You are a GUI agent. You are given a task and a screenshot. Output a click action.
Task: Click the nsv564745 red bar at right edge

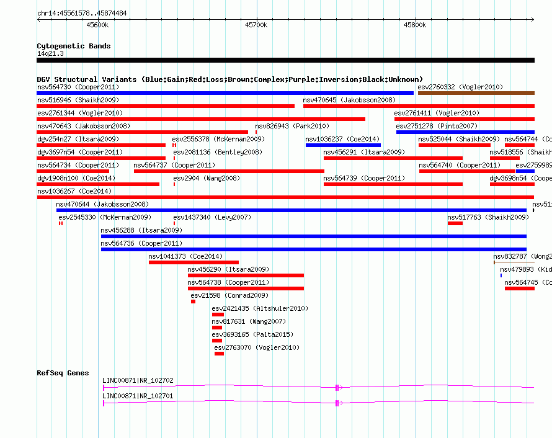(x=520, y=288)
